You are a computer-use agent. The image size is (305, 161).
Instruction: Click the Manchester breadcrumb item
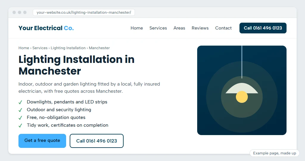[x=99, y=48]
